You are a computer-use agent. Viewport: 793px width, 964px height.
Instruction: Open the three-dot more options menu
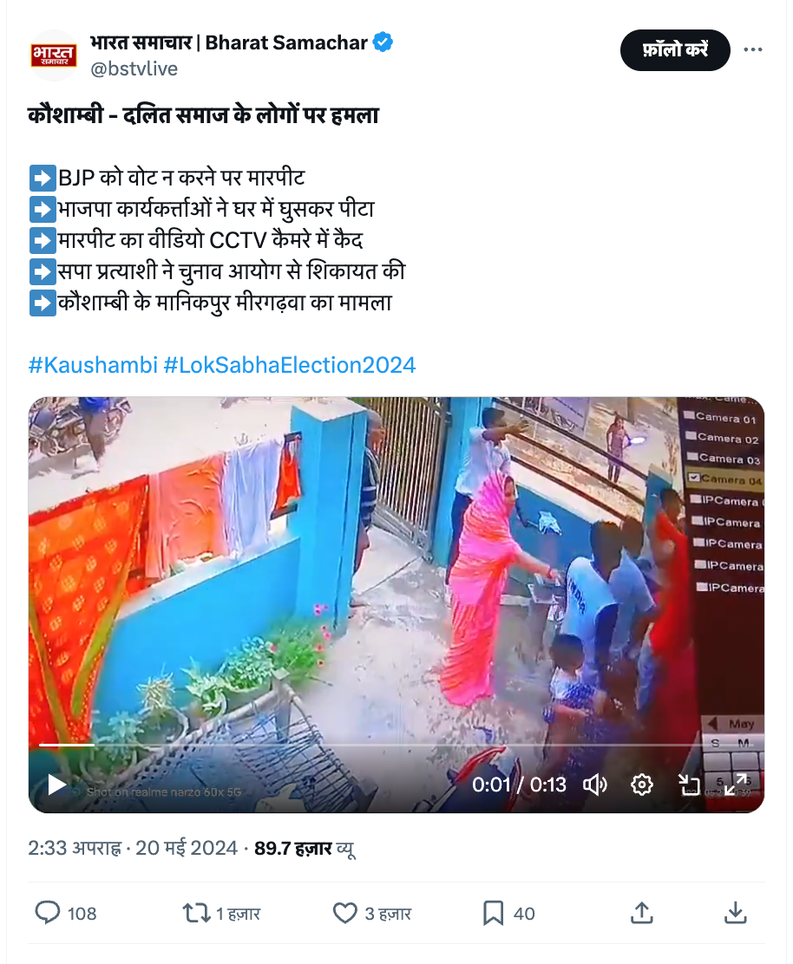pos(752,49)
